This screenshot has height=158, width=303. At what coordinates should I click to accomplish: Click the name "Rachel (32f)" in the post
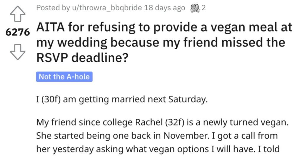pos(159,123)
